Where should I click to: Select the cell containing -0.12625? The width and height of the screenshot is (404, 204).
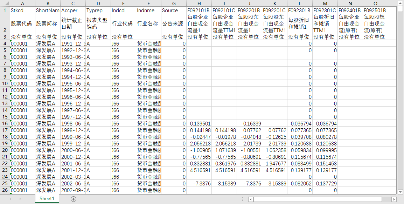[x=275, y=137]
